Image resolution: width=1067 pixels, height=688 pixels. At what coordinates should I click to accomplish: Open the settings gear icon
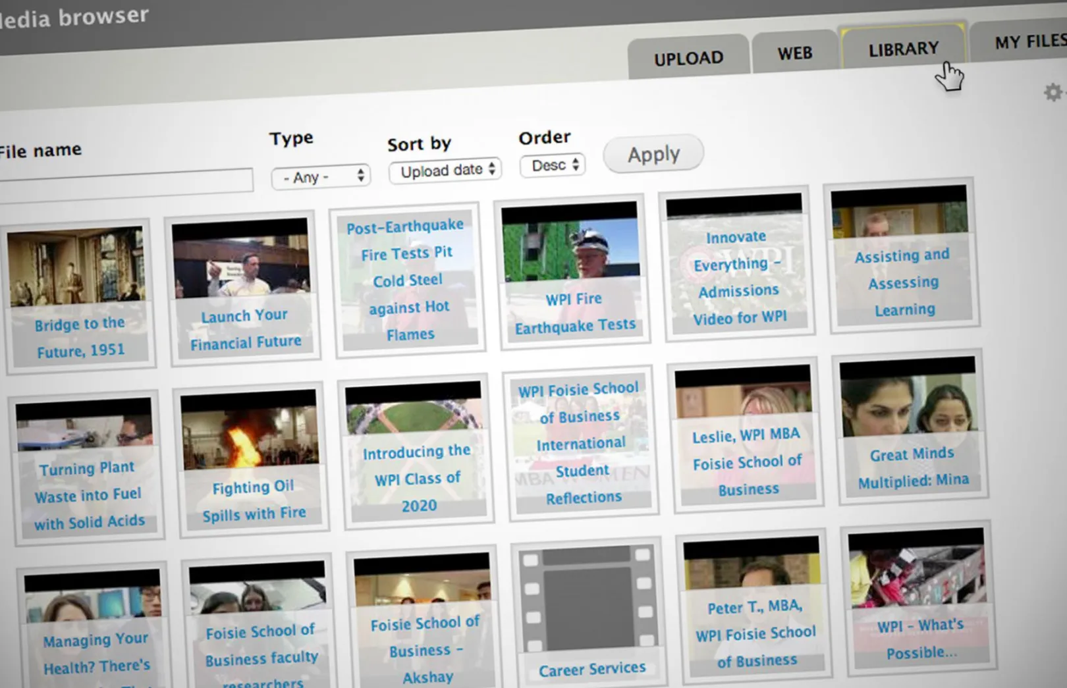[1053, 92]
